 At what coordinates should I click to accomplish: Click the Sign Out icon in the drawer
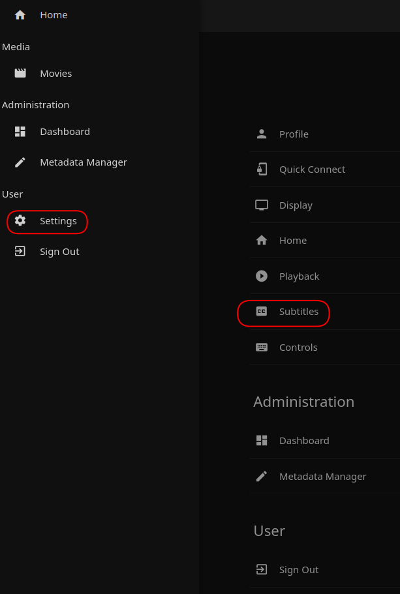pyautogui.click(x=20, y=252)
